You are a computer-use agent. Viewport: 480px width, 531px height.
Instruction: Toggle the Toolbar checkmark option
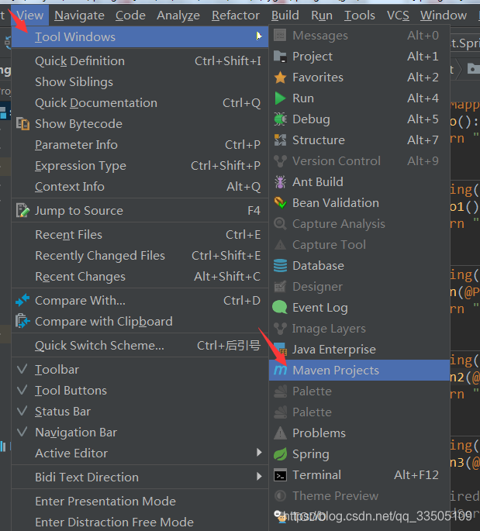[x=140, y=370]
